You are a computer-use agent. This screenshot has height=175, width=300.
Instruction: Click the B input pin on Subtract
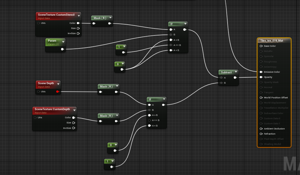pos(221,83)
